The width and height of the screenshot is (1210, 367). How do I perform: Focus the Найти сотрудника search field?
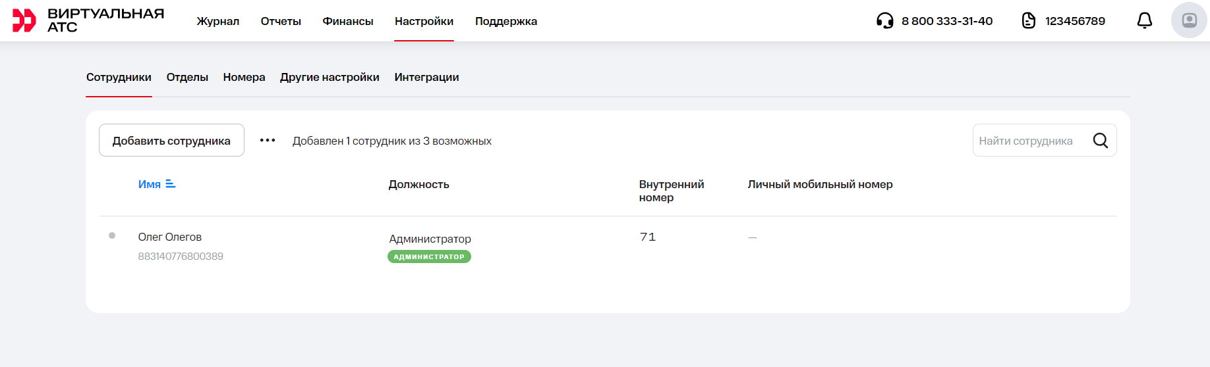click(1028, 141)
